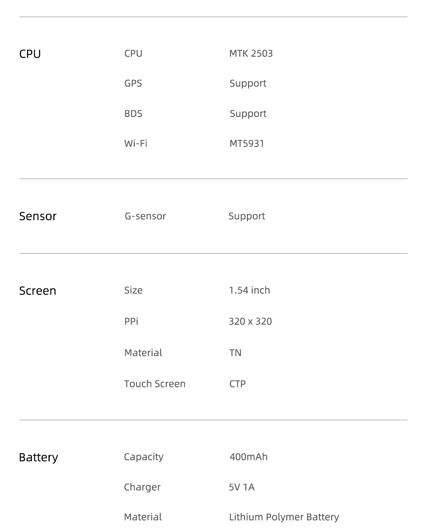Click the Charger label
The image size is (427, 532).
[x=142, y=487]
